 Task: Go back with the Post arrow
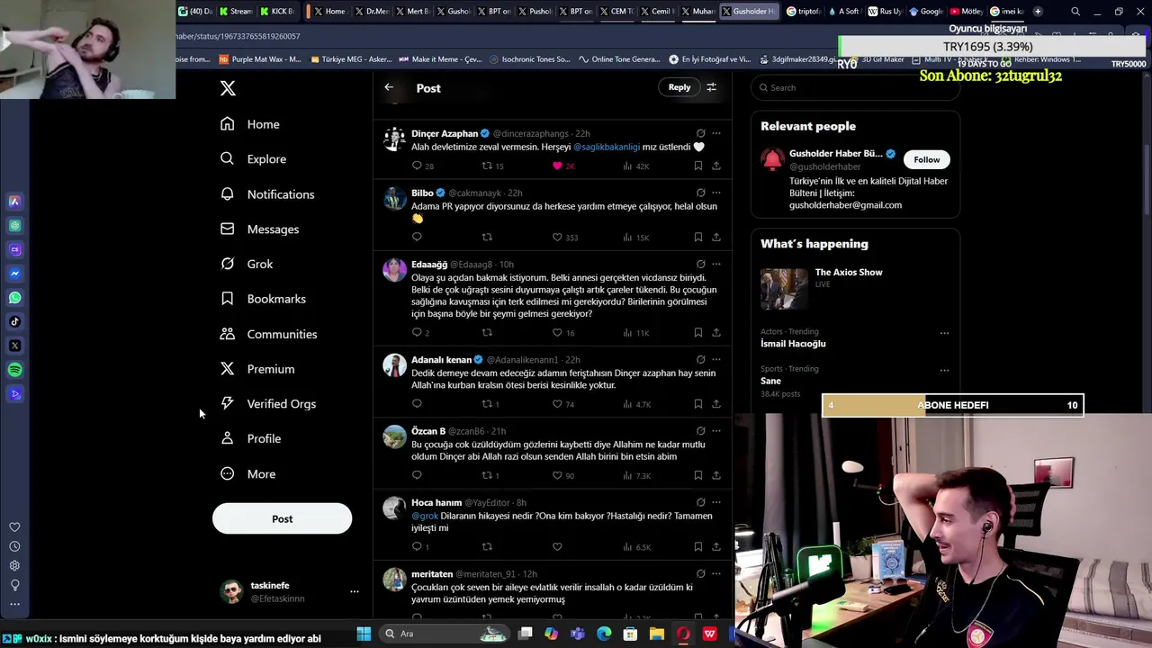pyautogui.click(x=389, y=87)
